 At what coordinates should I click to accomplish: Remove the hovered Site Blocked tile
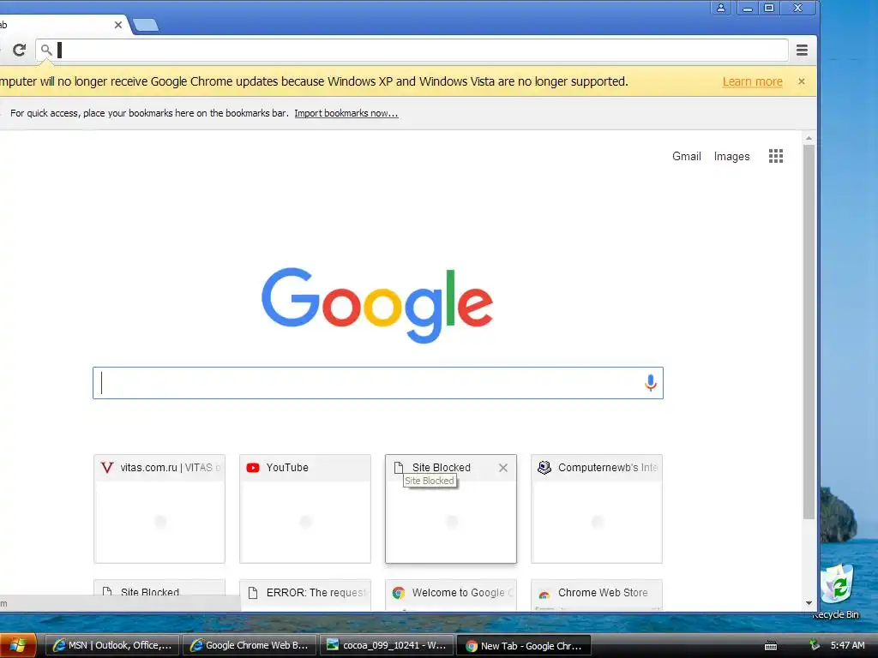click(x=502, y=468)
